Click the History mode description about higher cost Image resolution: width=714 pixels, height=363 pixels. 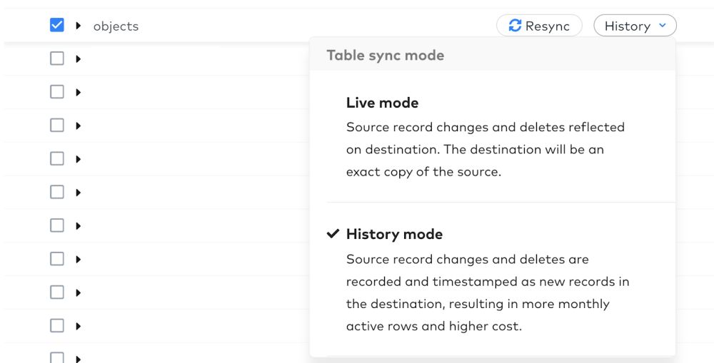point(488,292)
